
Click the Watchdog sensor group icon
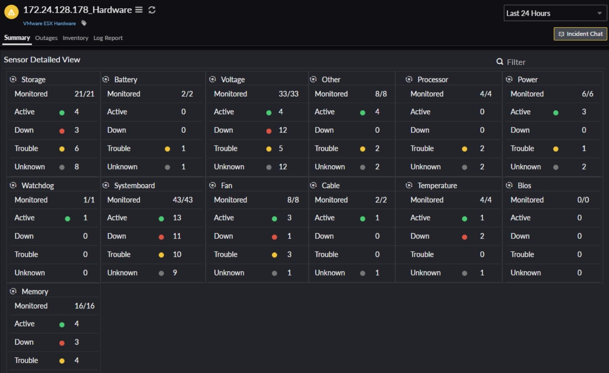tap(13, 185)
